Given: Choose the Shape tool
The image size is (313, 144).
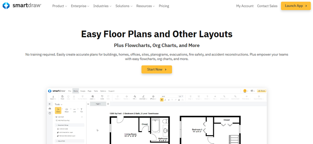Looking at the screenshot, I should pyautogui.click(x=66, y=110).
